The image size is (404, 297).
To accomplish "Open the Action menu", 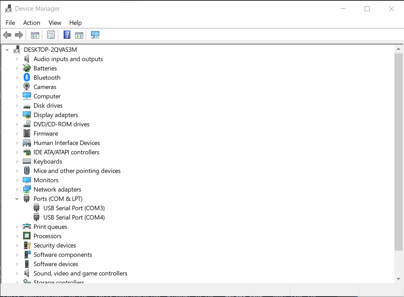I will pos(31,23).
